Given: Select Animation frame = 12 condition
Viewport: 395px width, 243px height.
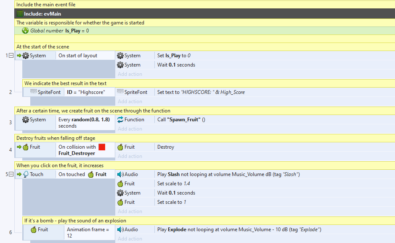Looking at the screenshot, I should pyautogui.click(x=90, y=232).
